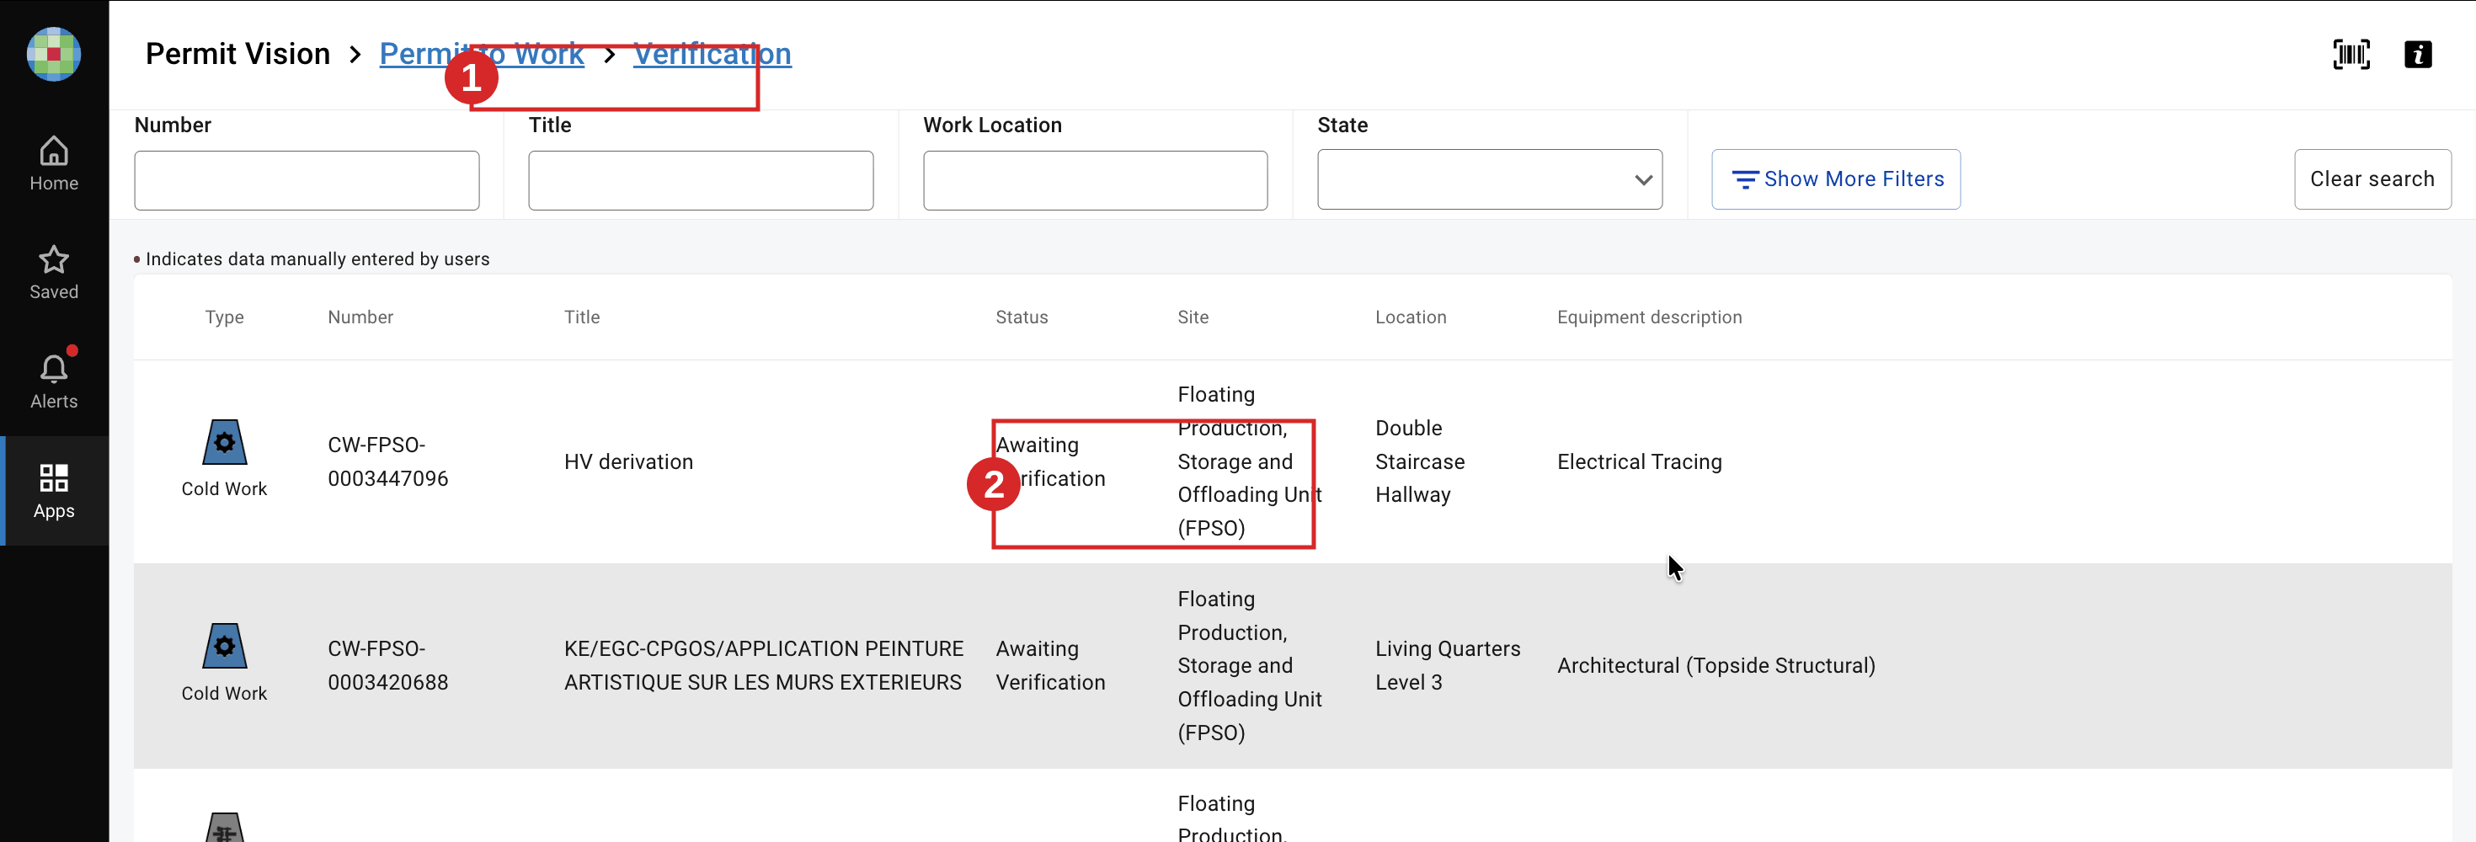
Task: Click the app logo icon in the sidebar
Action: [x=54, y=54]
